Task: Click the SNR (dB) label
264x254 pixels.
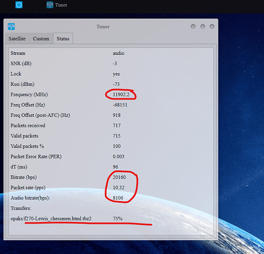Action: [x=21, y=63]
